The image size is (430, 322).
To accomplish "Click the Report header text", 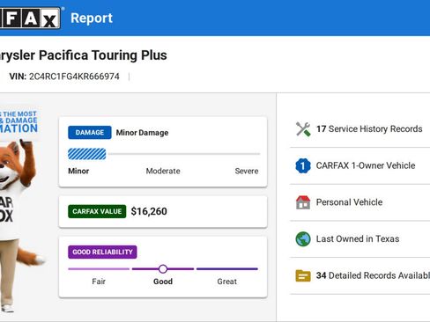I will coord(92,18).
